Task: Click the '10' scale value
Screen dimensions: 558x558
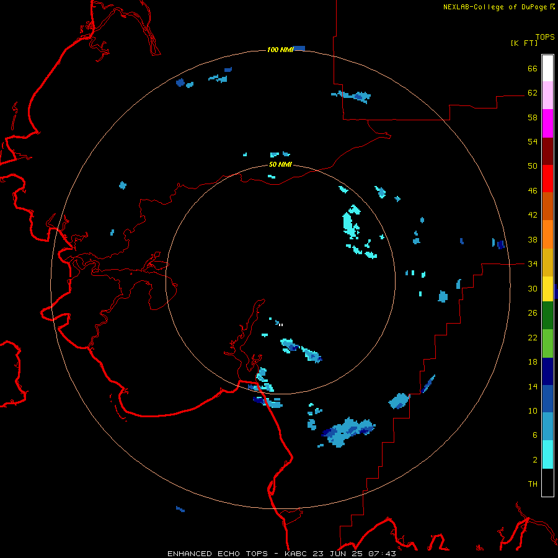Action: point(533,411)
